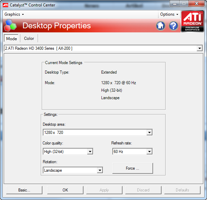Switch to the Mode tab
Viewport: 207px width, 200px height.
coord(12,39)
